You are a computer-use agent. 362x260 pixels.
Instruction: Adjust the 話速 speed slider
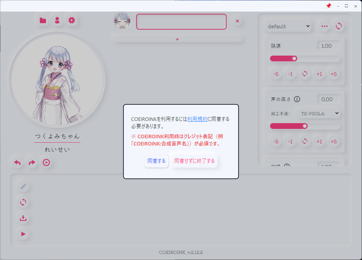click(305, 58)
